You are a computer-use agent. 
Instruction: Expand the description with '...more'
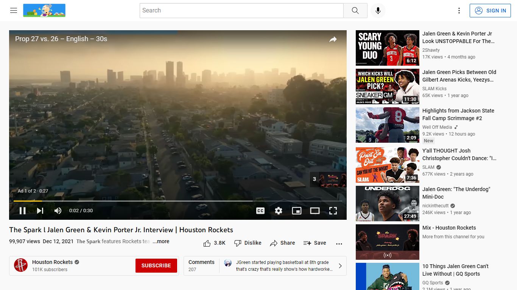coord(161,241)
